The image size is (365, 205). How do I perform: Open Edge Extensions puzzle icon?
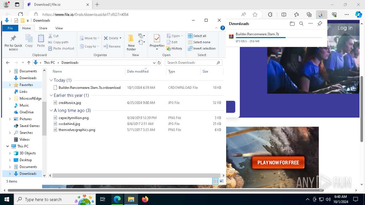270,15
